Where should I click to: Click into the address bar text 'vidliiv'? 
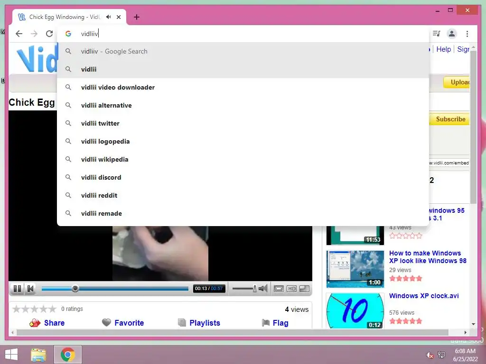[90, 34]
